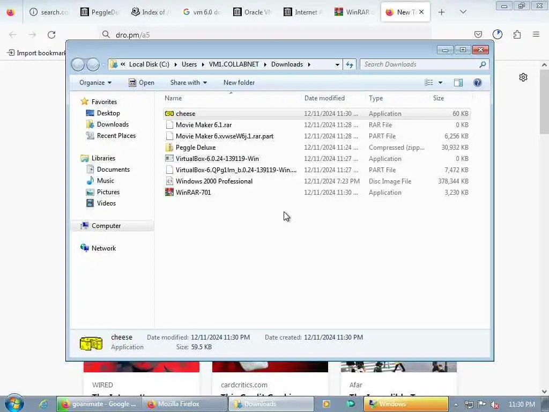Click the change view icon in Explorer toolbar
This screenshot has width=549, height=412.
point(429,83)
